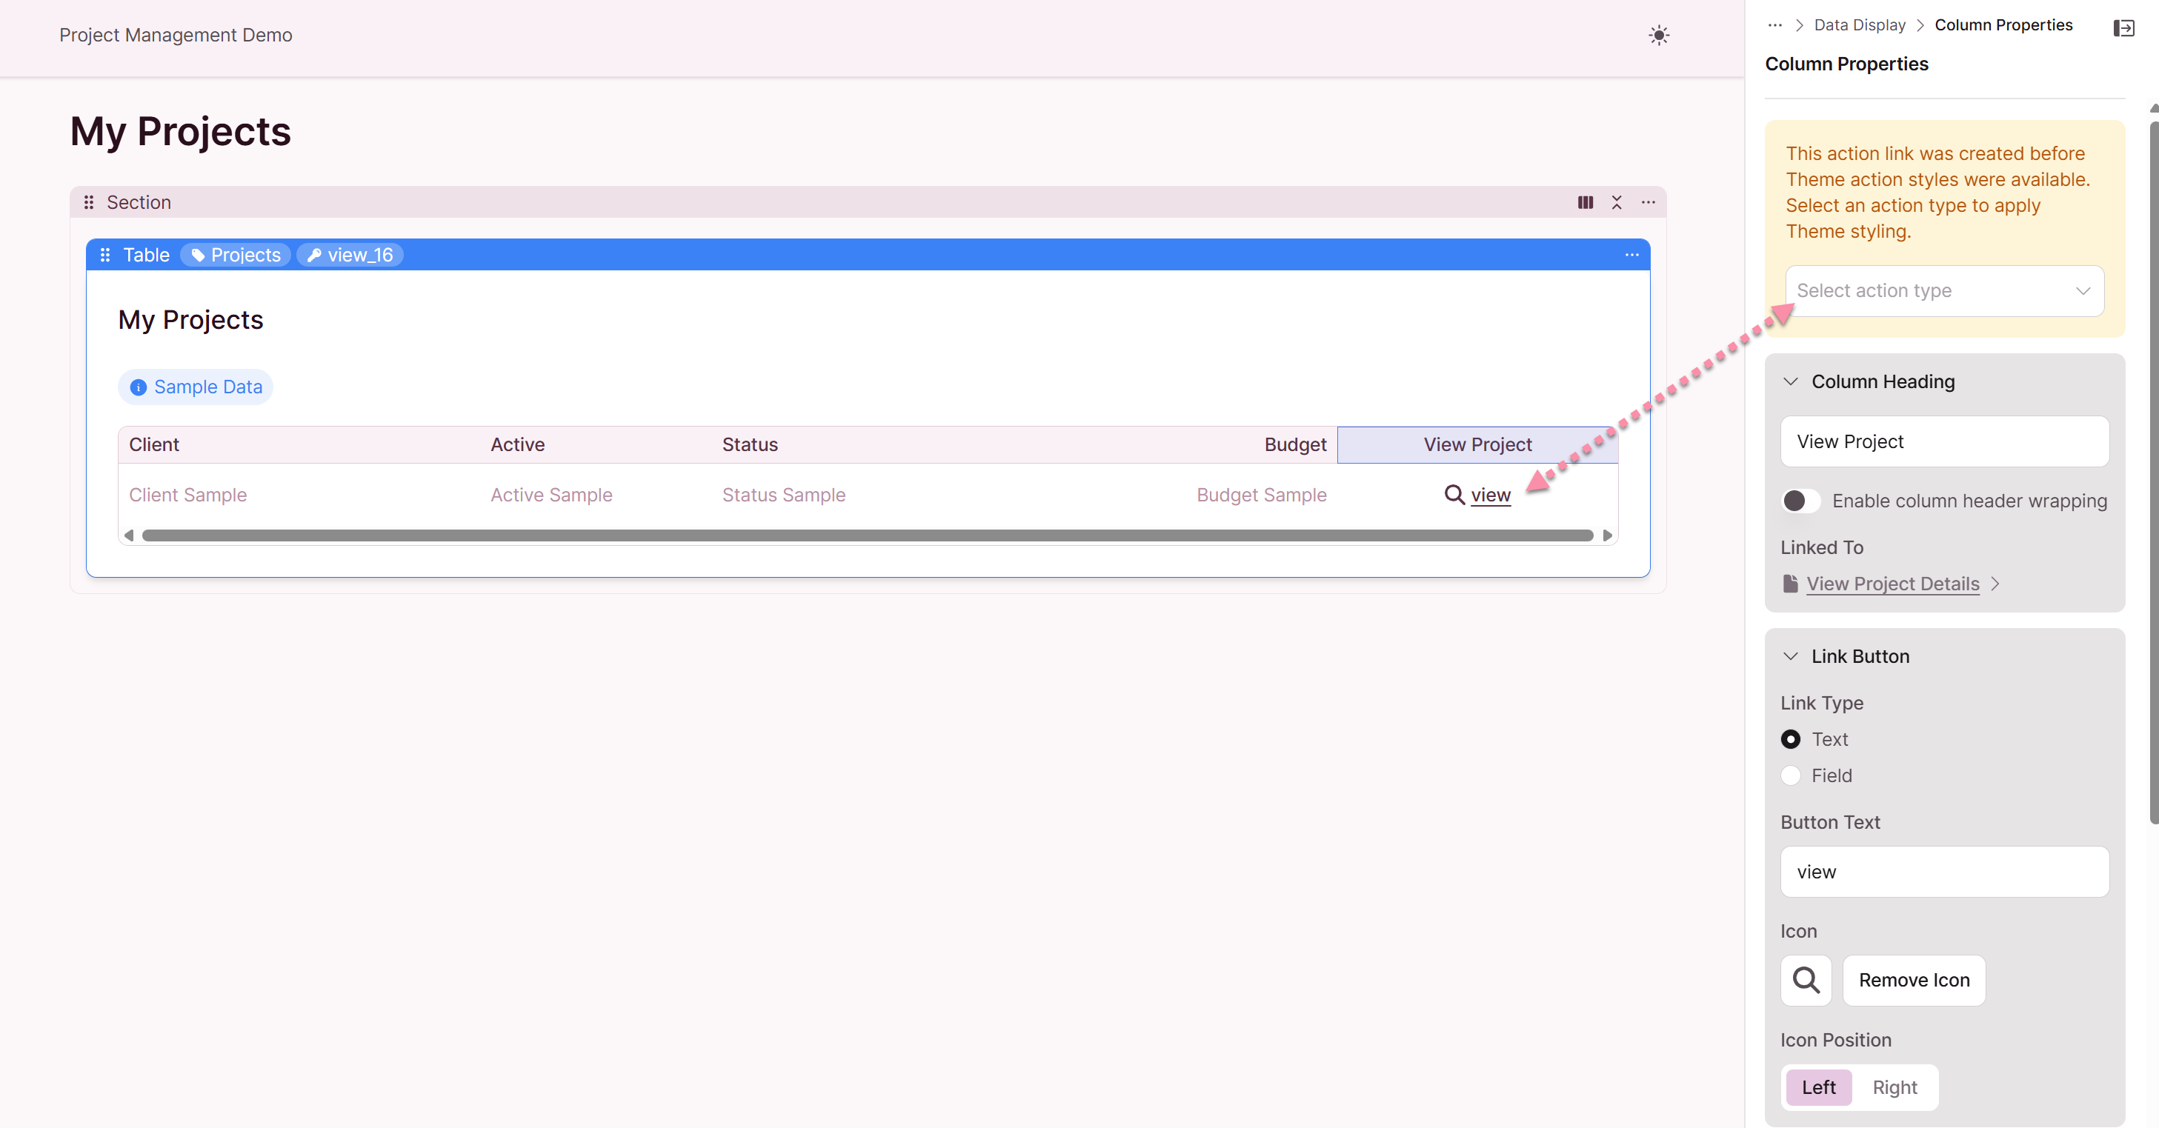Go to Data Display breadcrumb
2159x1128 pixels.
click(1859, 25)
